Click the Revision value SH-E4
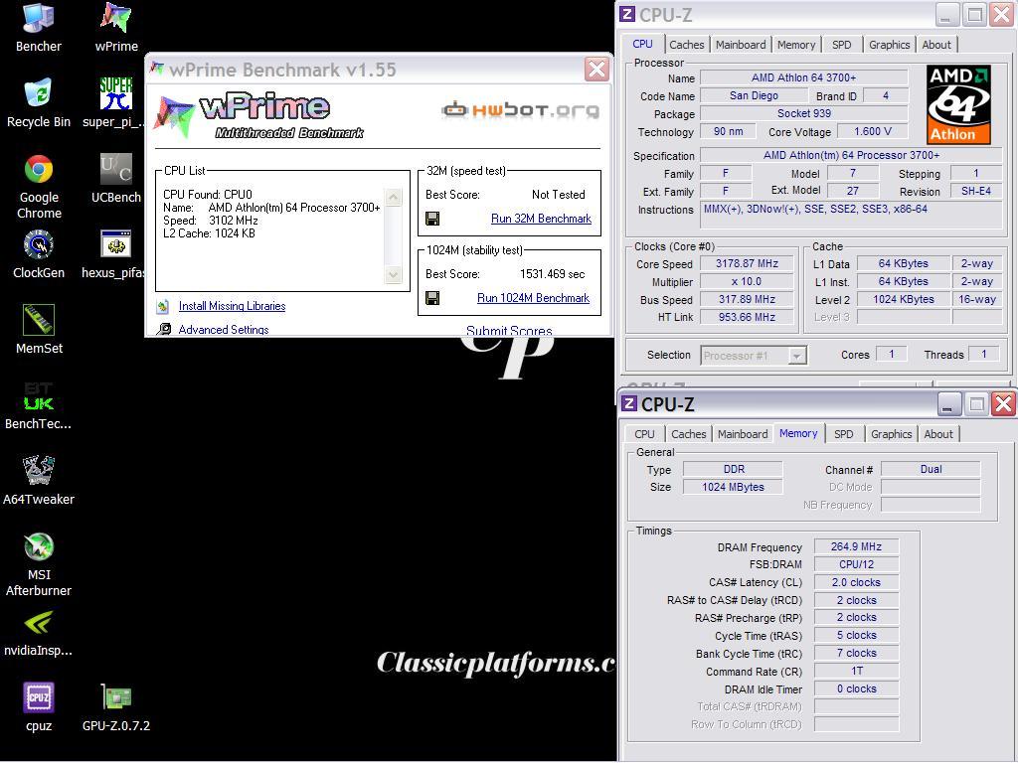This screenshot has width=1018, height=763. tap(976, 191)
